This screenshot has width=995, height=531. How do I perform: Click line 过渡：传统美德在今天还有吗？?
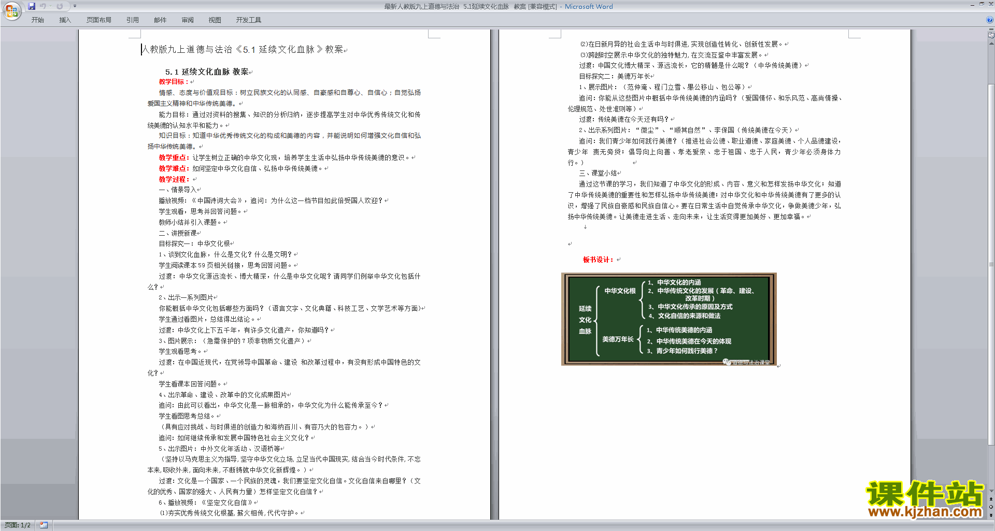click(624, 119)
